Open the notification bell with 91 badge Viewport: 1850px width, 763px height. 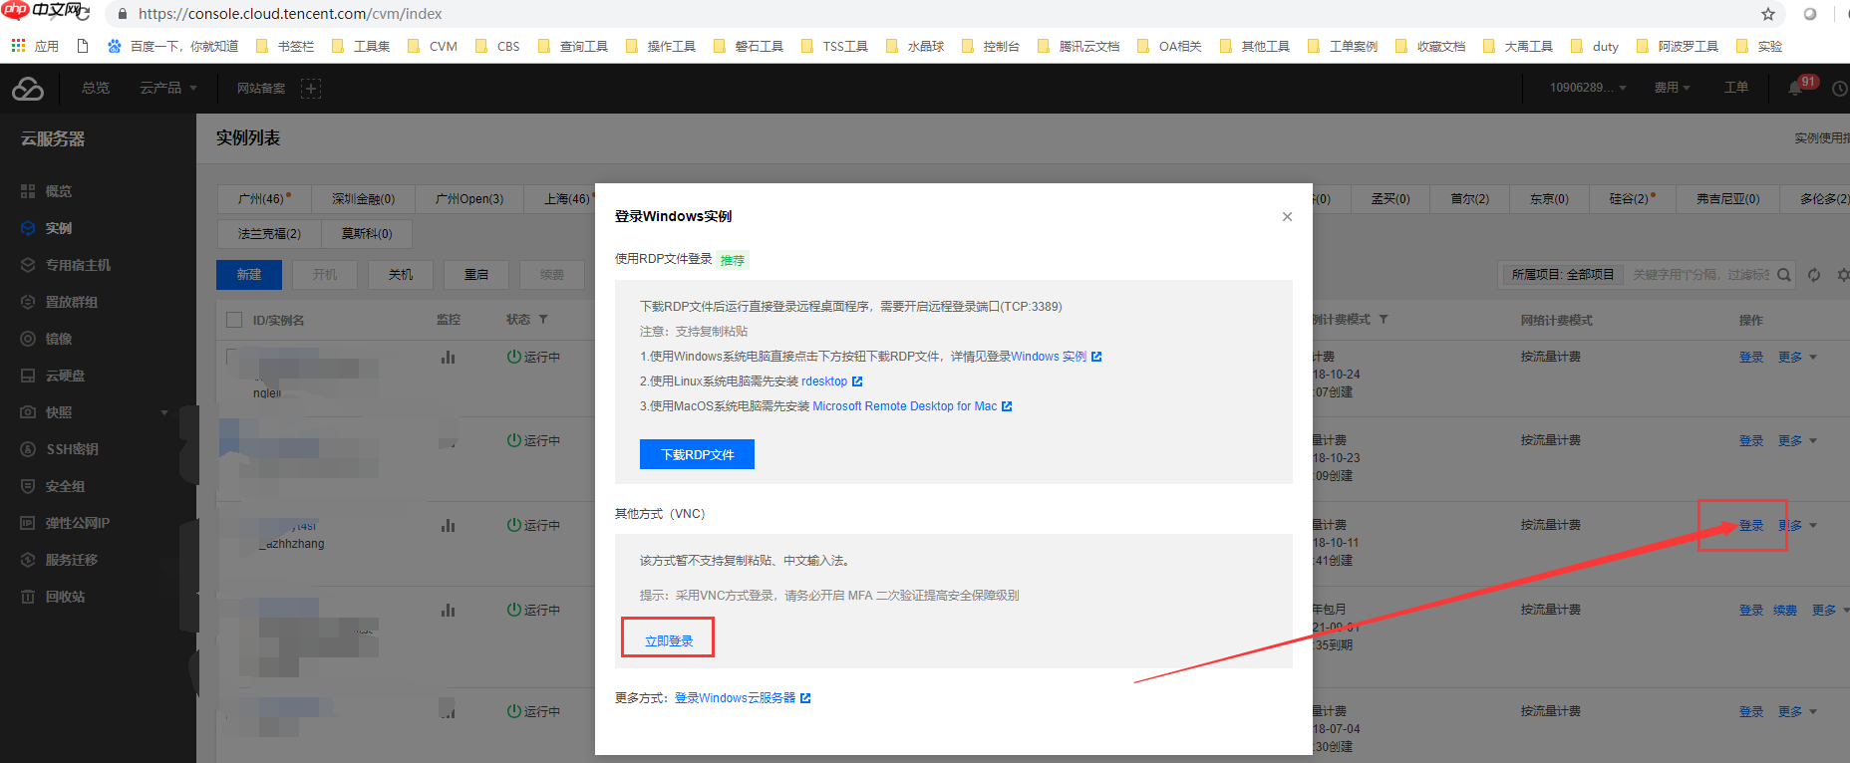(x=1795, y=89)
